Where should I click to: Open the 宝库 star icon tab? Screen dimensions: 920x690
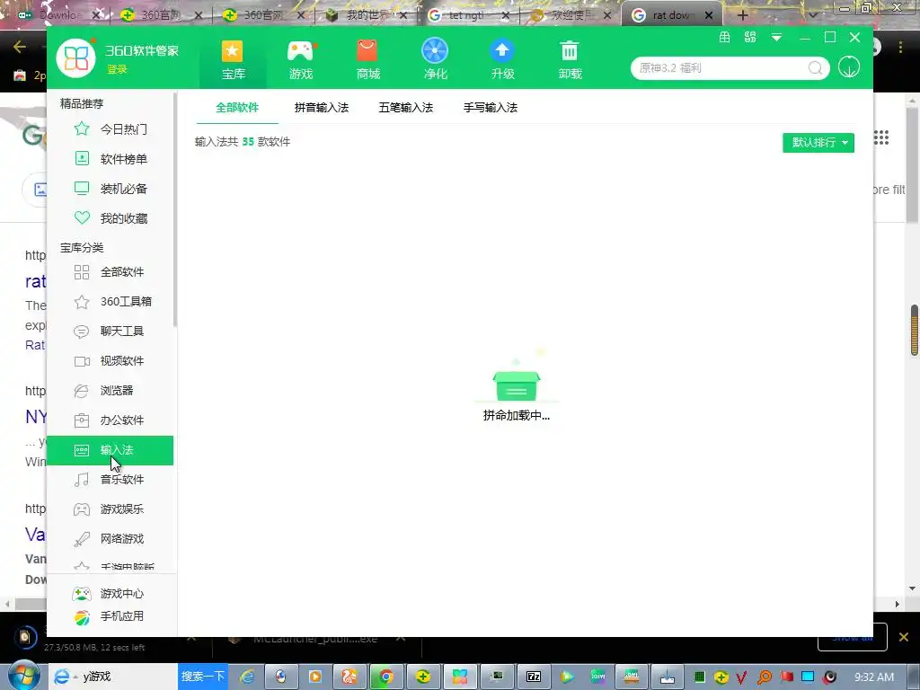click(233, 59)
